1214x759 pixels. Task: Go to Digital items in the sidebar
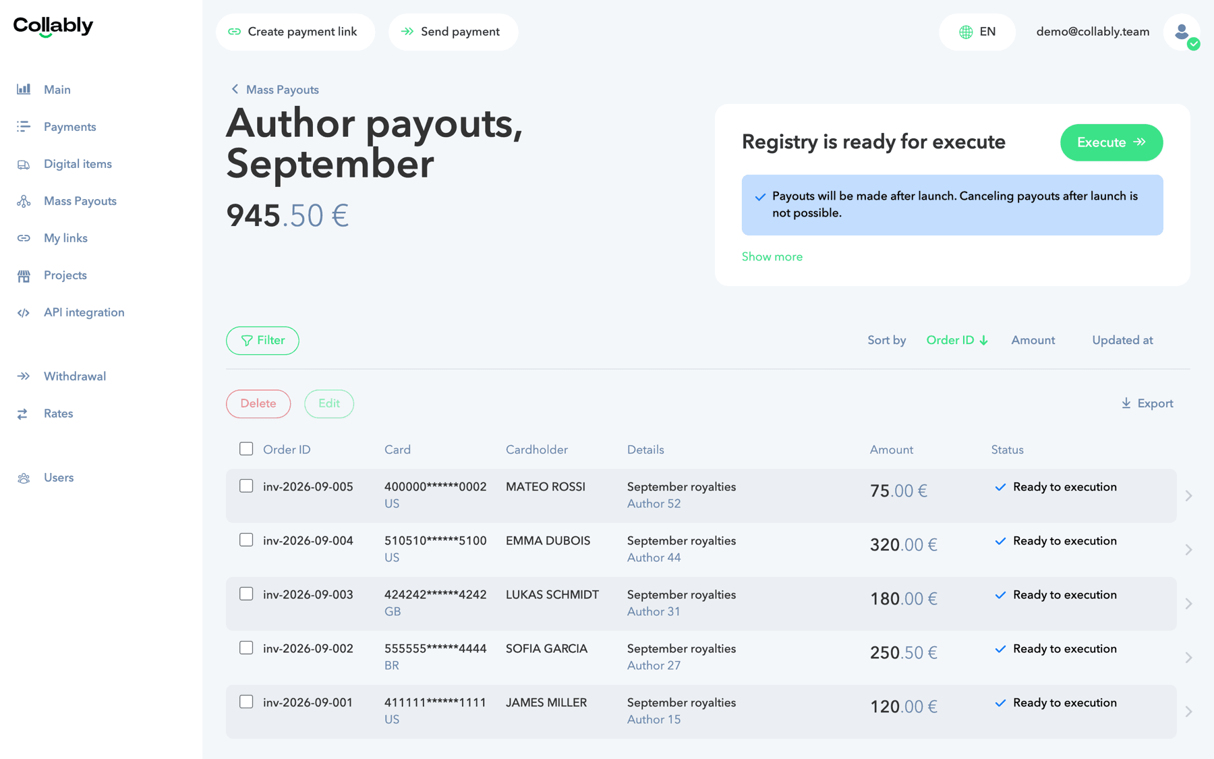pos(78,164)
